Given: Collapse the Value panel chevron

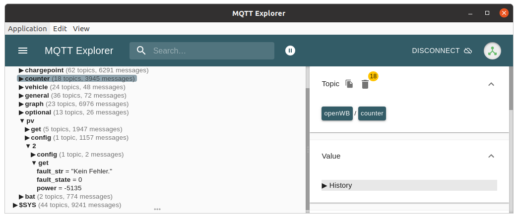Looking at the screenshot, I should coord(491,156).
